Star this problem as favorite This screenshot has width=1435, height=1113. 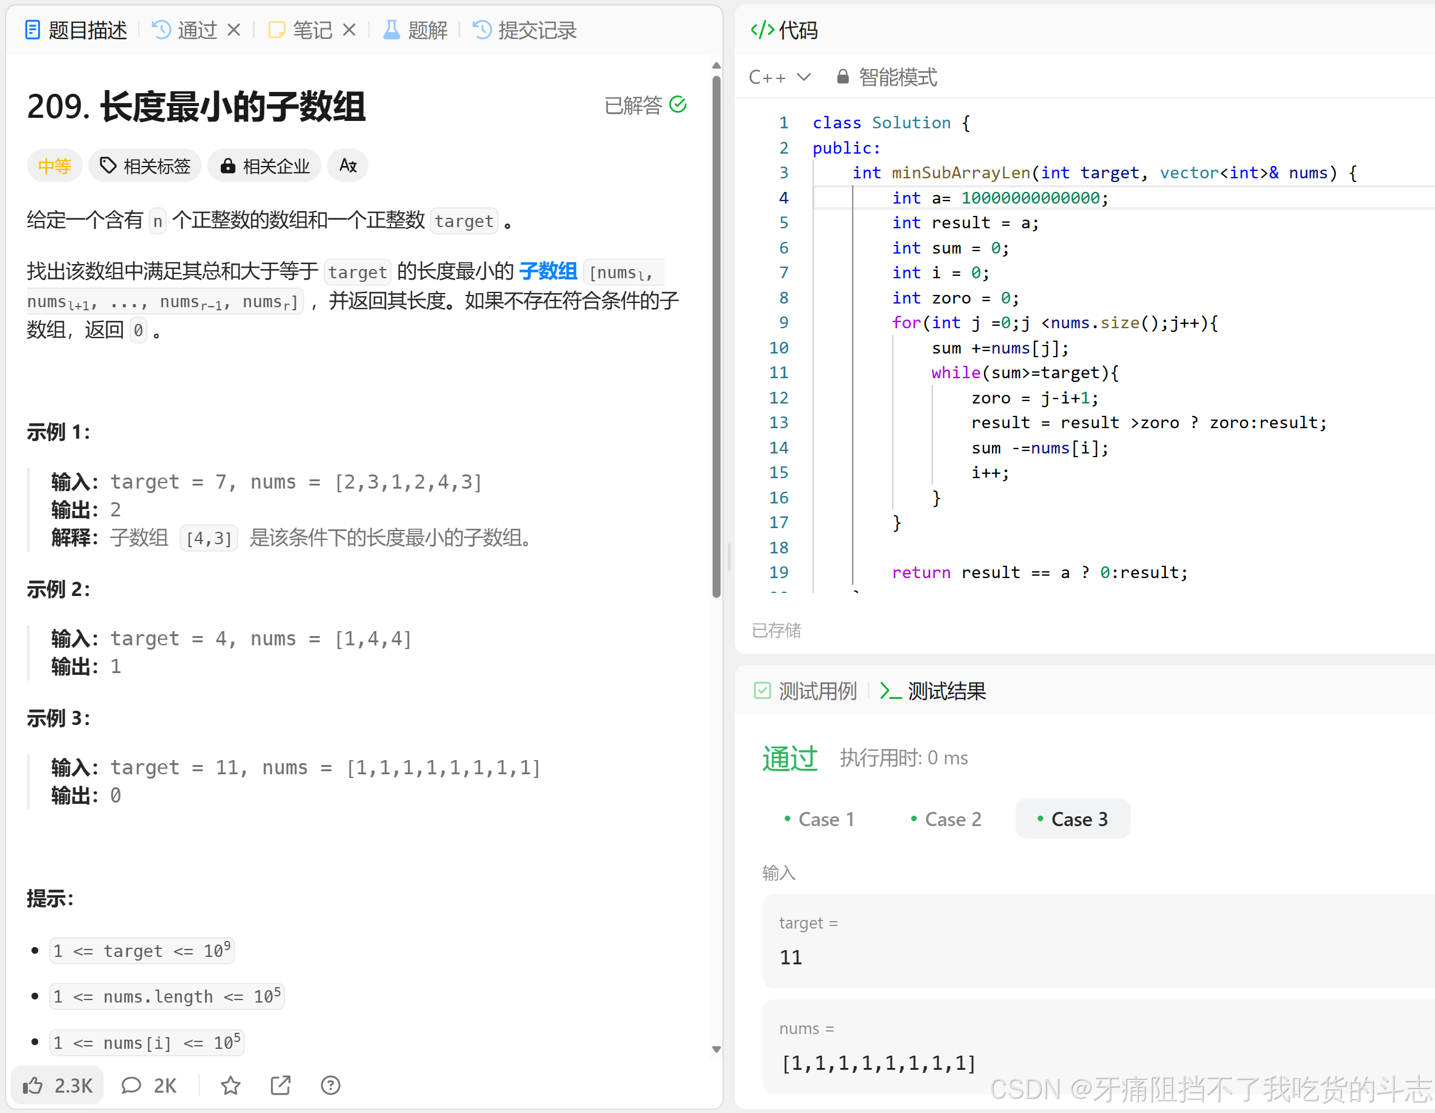pyautogui.click(x=231, y=1085)
